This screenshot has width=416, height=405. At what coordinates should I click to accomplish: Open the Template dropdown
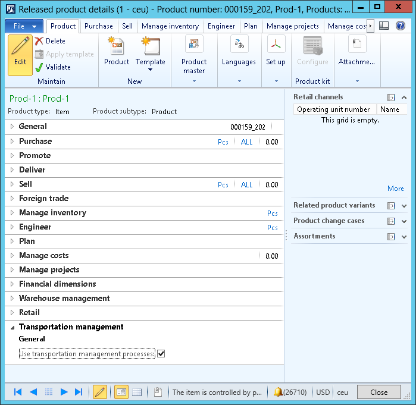[x=151, y=69]
